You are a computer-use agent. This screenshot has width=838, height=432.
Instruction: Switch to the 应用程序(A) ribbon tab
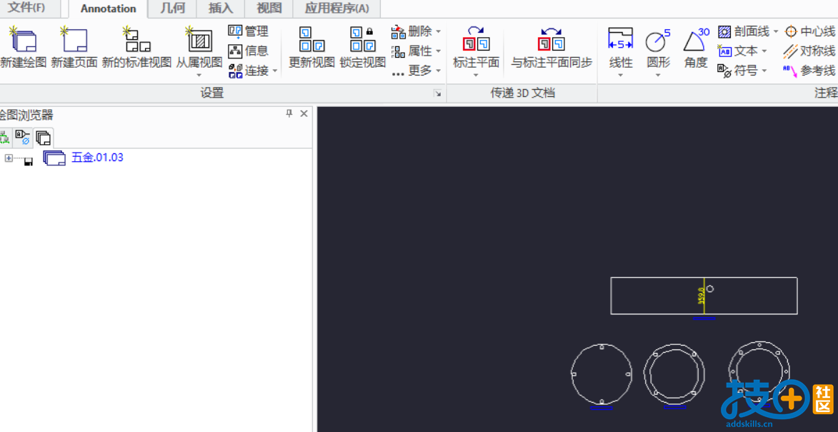337,8
